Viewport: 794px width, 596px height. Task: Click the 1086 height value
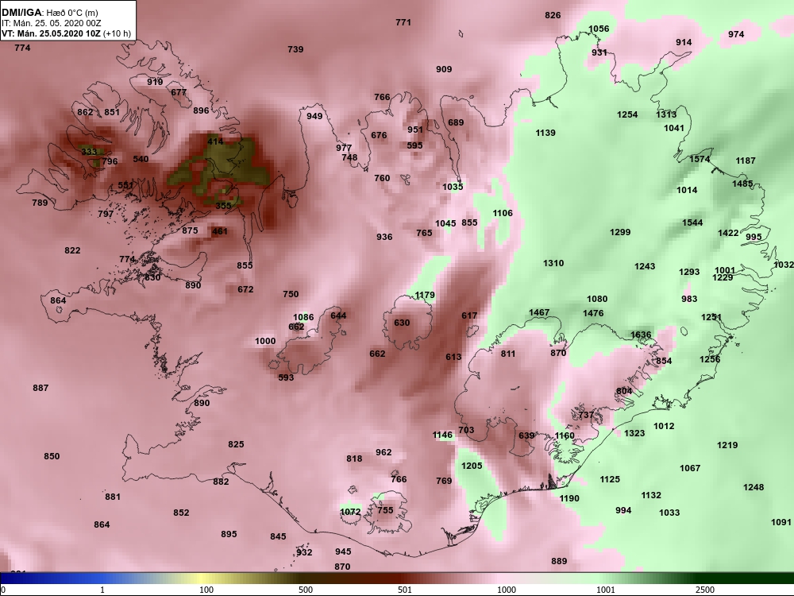[303, 317]
